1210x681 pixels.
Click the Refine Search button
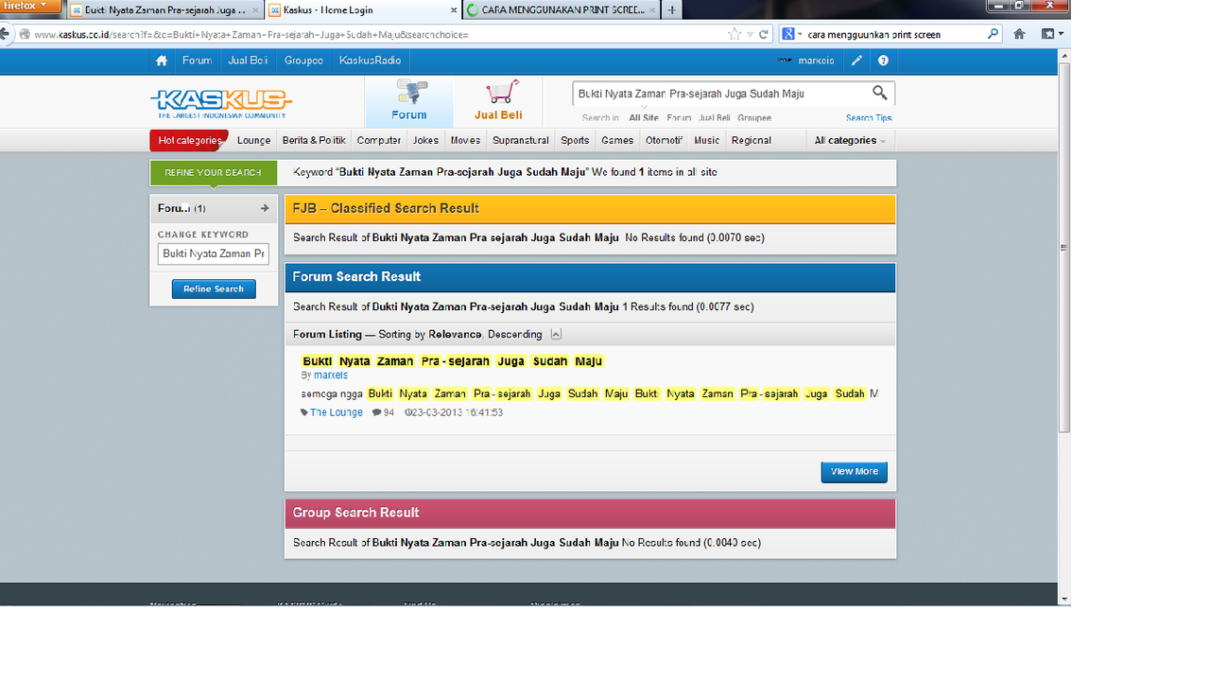pos(214,289)
